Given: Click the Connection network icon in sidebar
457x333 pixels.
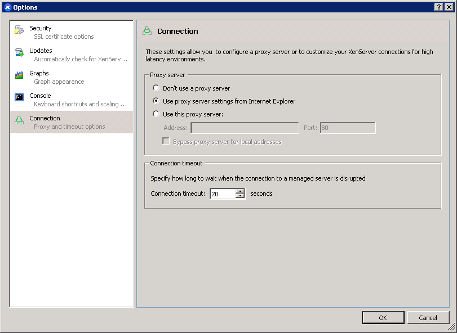Looking at the screenshot, I should coord(19,120).
